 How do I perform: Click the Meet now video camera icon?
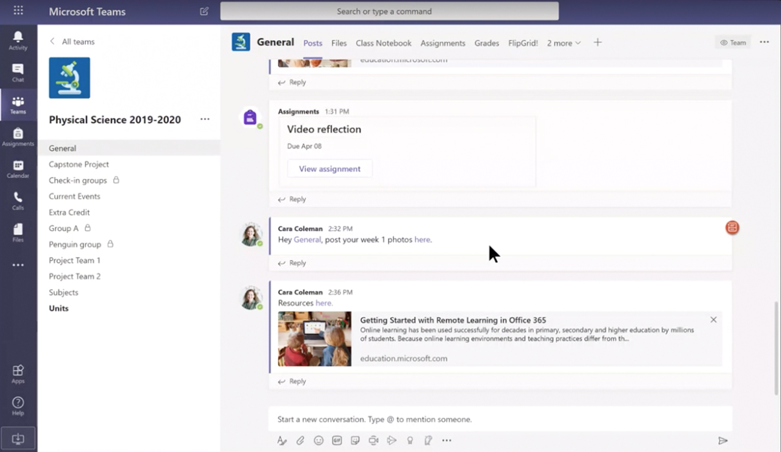[x=373, y=440]
